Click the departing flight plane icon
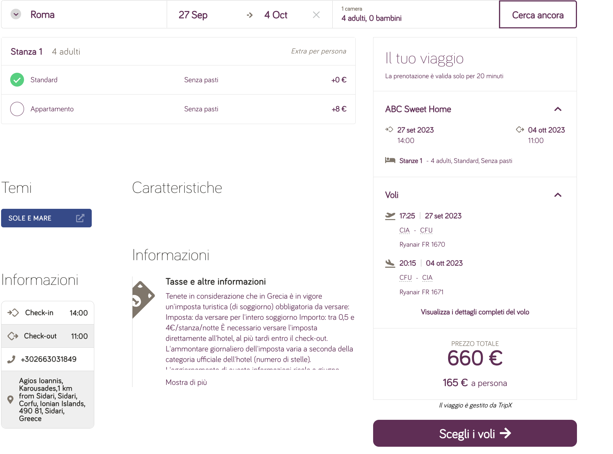Viewport: 613px width, 454px height. point(390,216)
